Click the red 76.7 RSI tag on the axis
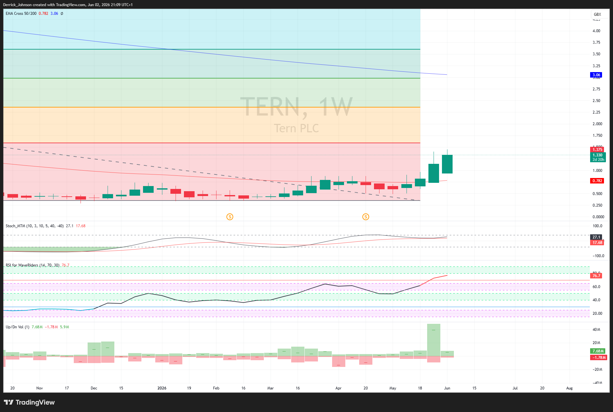This screenshot has height=412, width=613. [596, 276]
